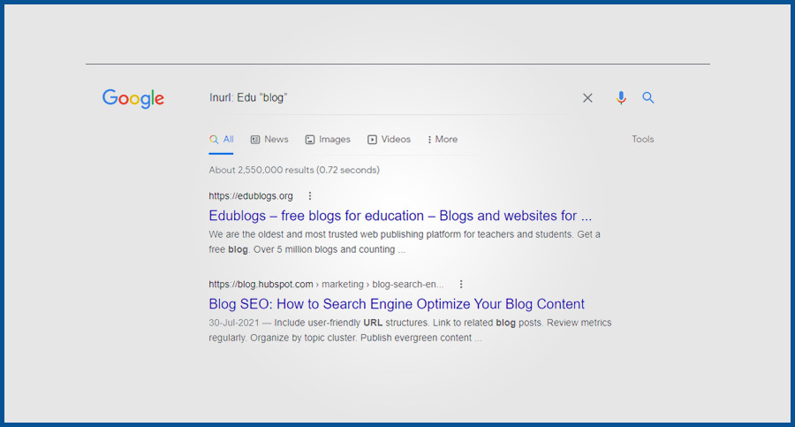Open options menu for blog.hubspot.com result

461,285
